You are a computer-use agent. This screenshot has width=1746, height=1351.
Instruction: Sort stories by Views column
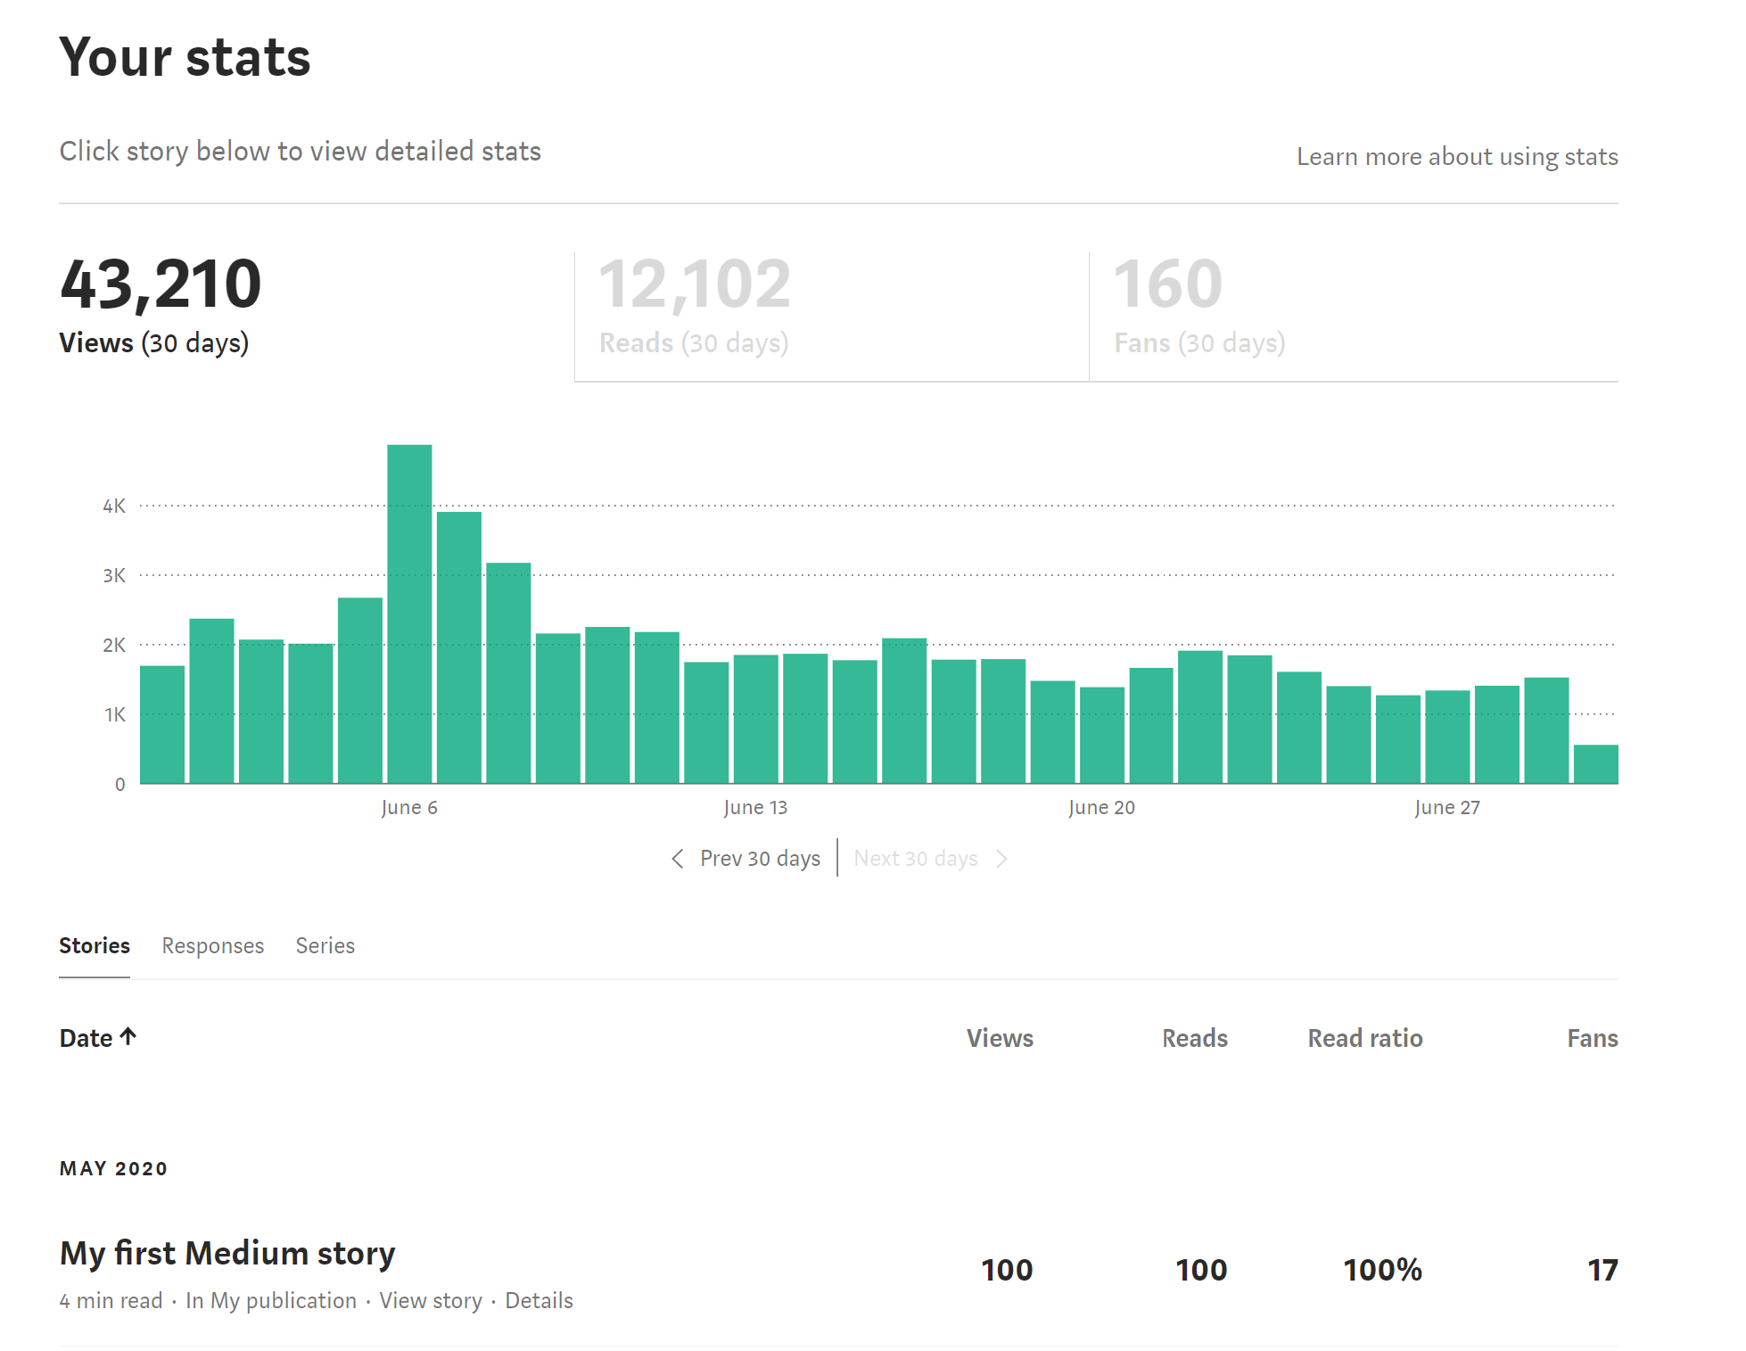point(1000,1038)
